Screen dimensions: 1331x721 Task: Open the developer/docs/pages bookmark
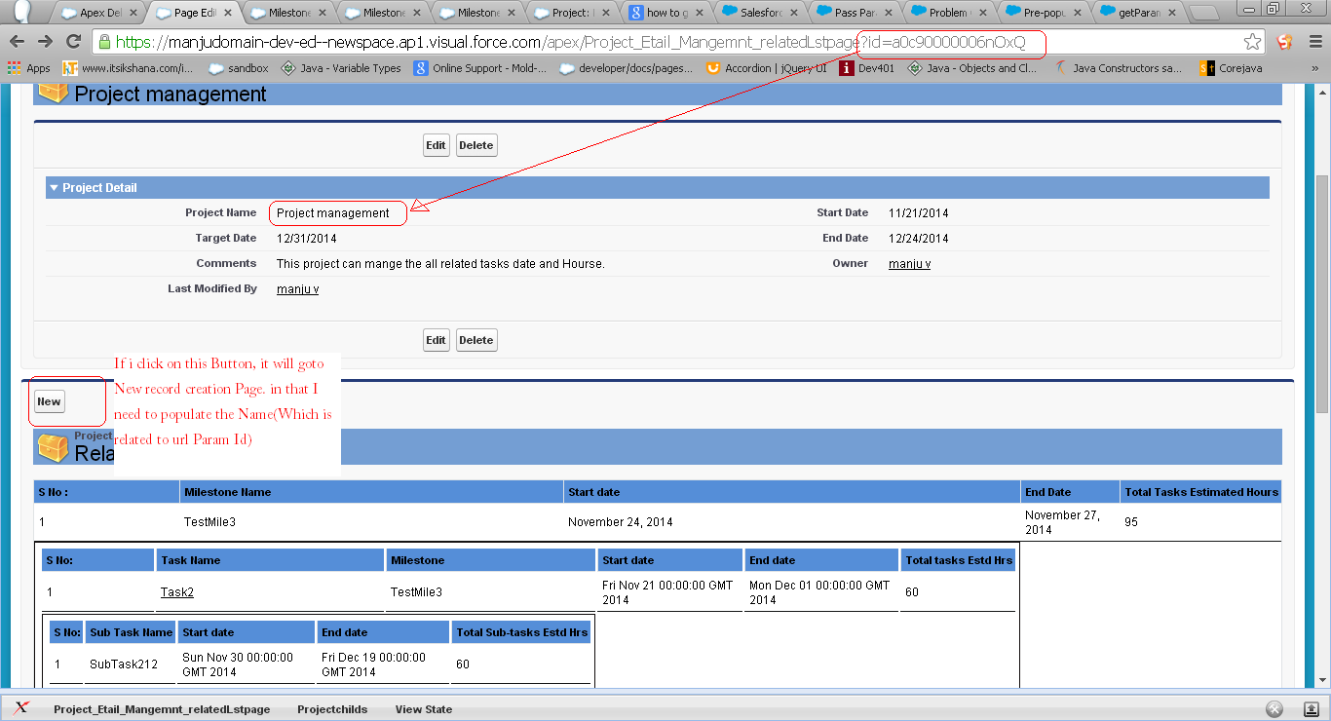click(627, 68)
